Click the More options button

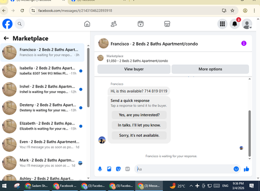[210, 69]
